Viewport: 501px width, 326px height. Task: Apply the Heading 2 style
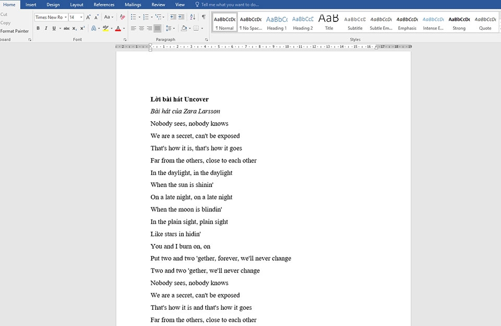tap(303, 22)
